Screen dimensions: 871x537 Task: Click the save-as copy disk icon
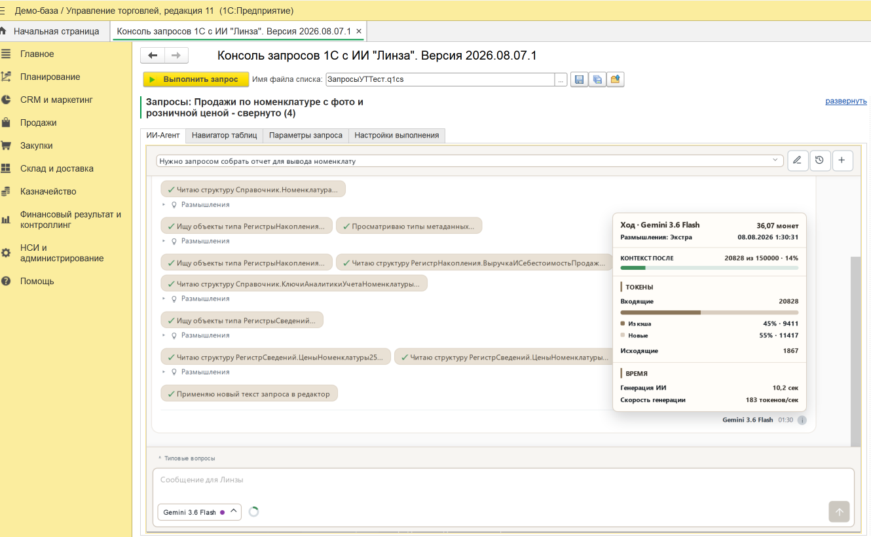tap(597, 79)
